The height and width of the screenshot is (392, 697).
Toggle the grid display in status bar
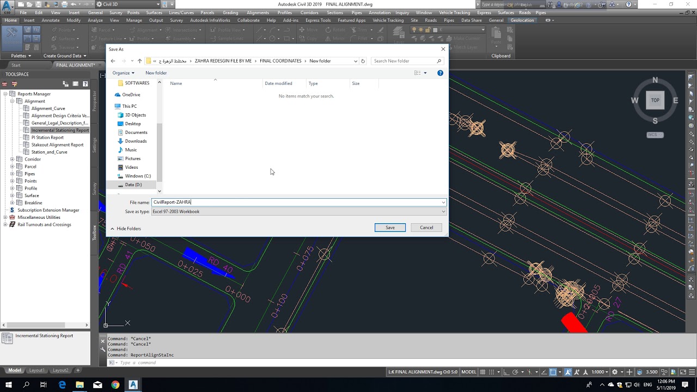click(x=483, y=372)
